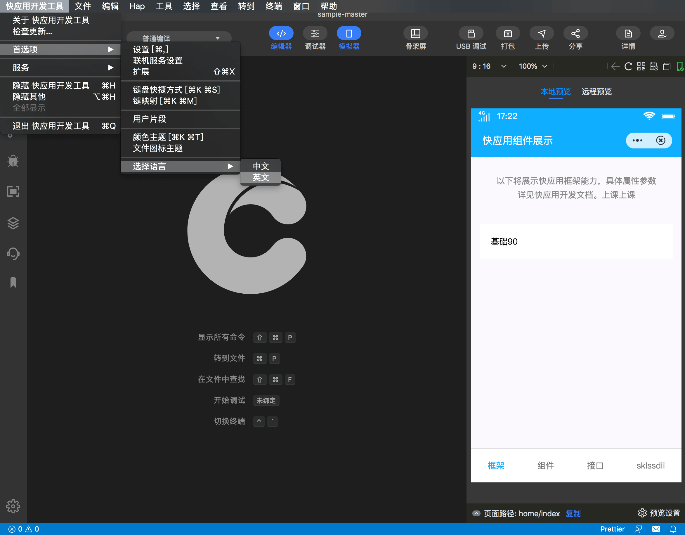The image size is (685, 535).
Task: Open the 分享 share tool
Action: (x=575, y=38)
